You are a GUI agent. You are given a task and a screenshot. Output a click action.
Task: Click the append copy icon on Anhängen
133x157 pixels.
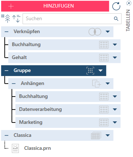click(96, 84)
